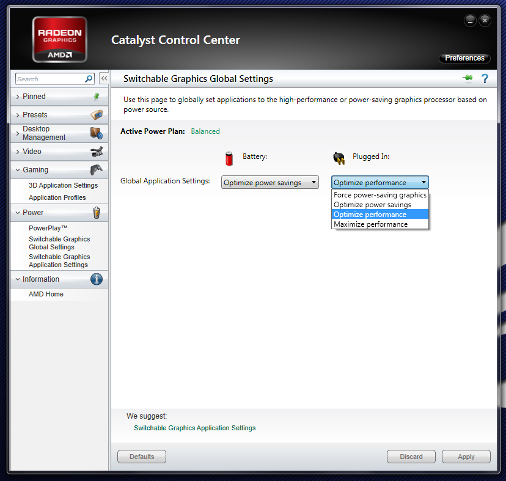506x481 pixels.
Task: Choose Optimize power savings in dropdown list
Action: 380,205
